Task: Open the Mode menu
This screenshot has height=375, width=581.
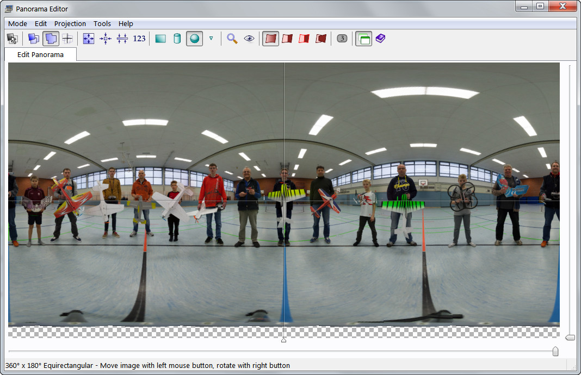Action: pos(17,23)
